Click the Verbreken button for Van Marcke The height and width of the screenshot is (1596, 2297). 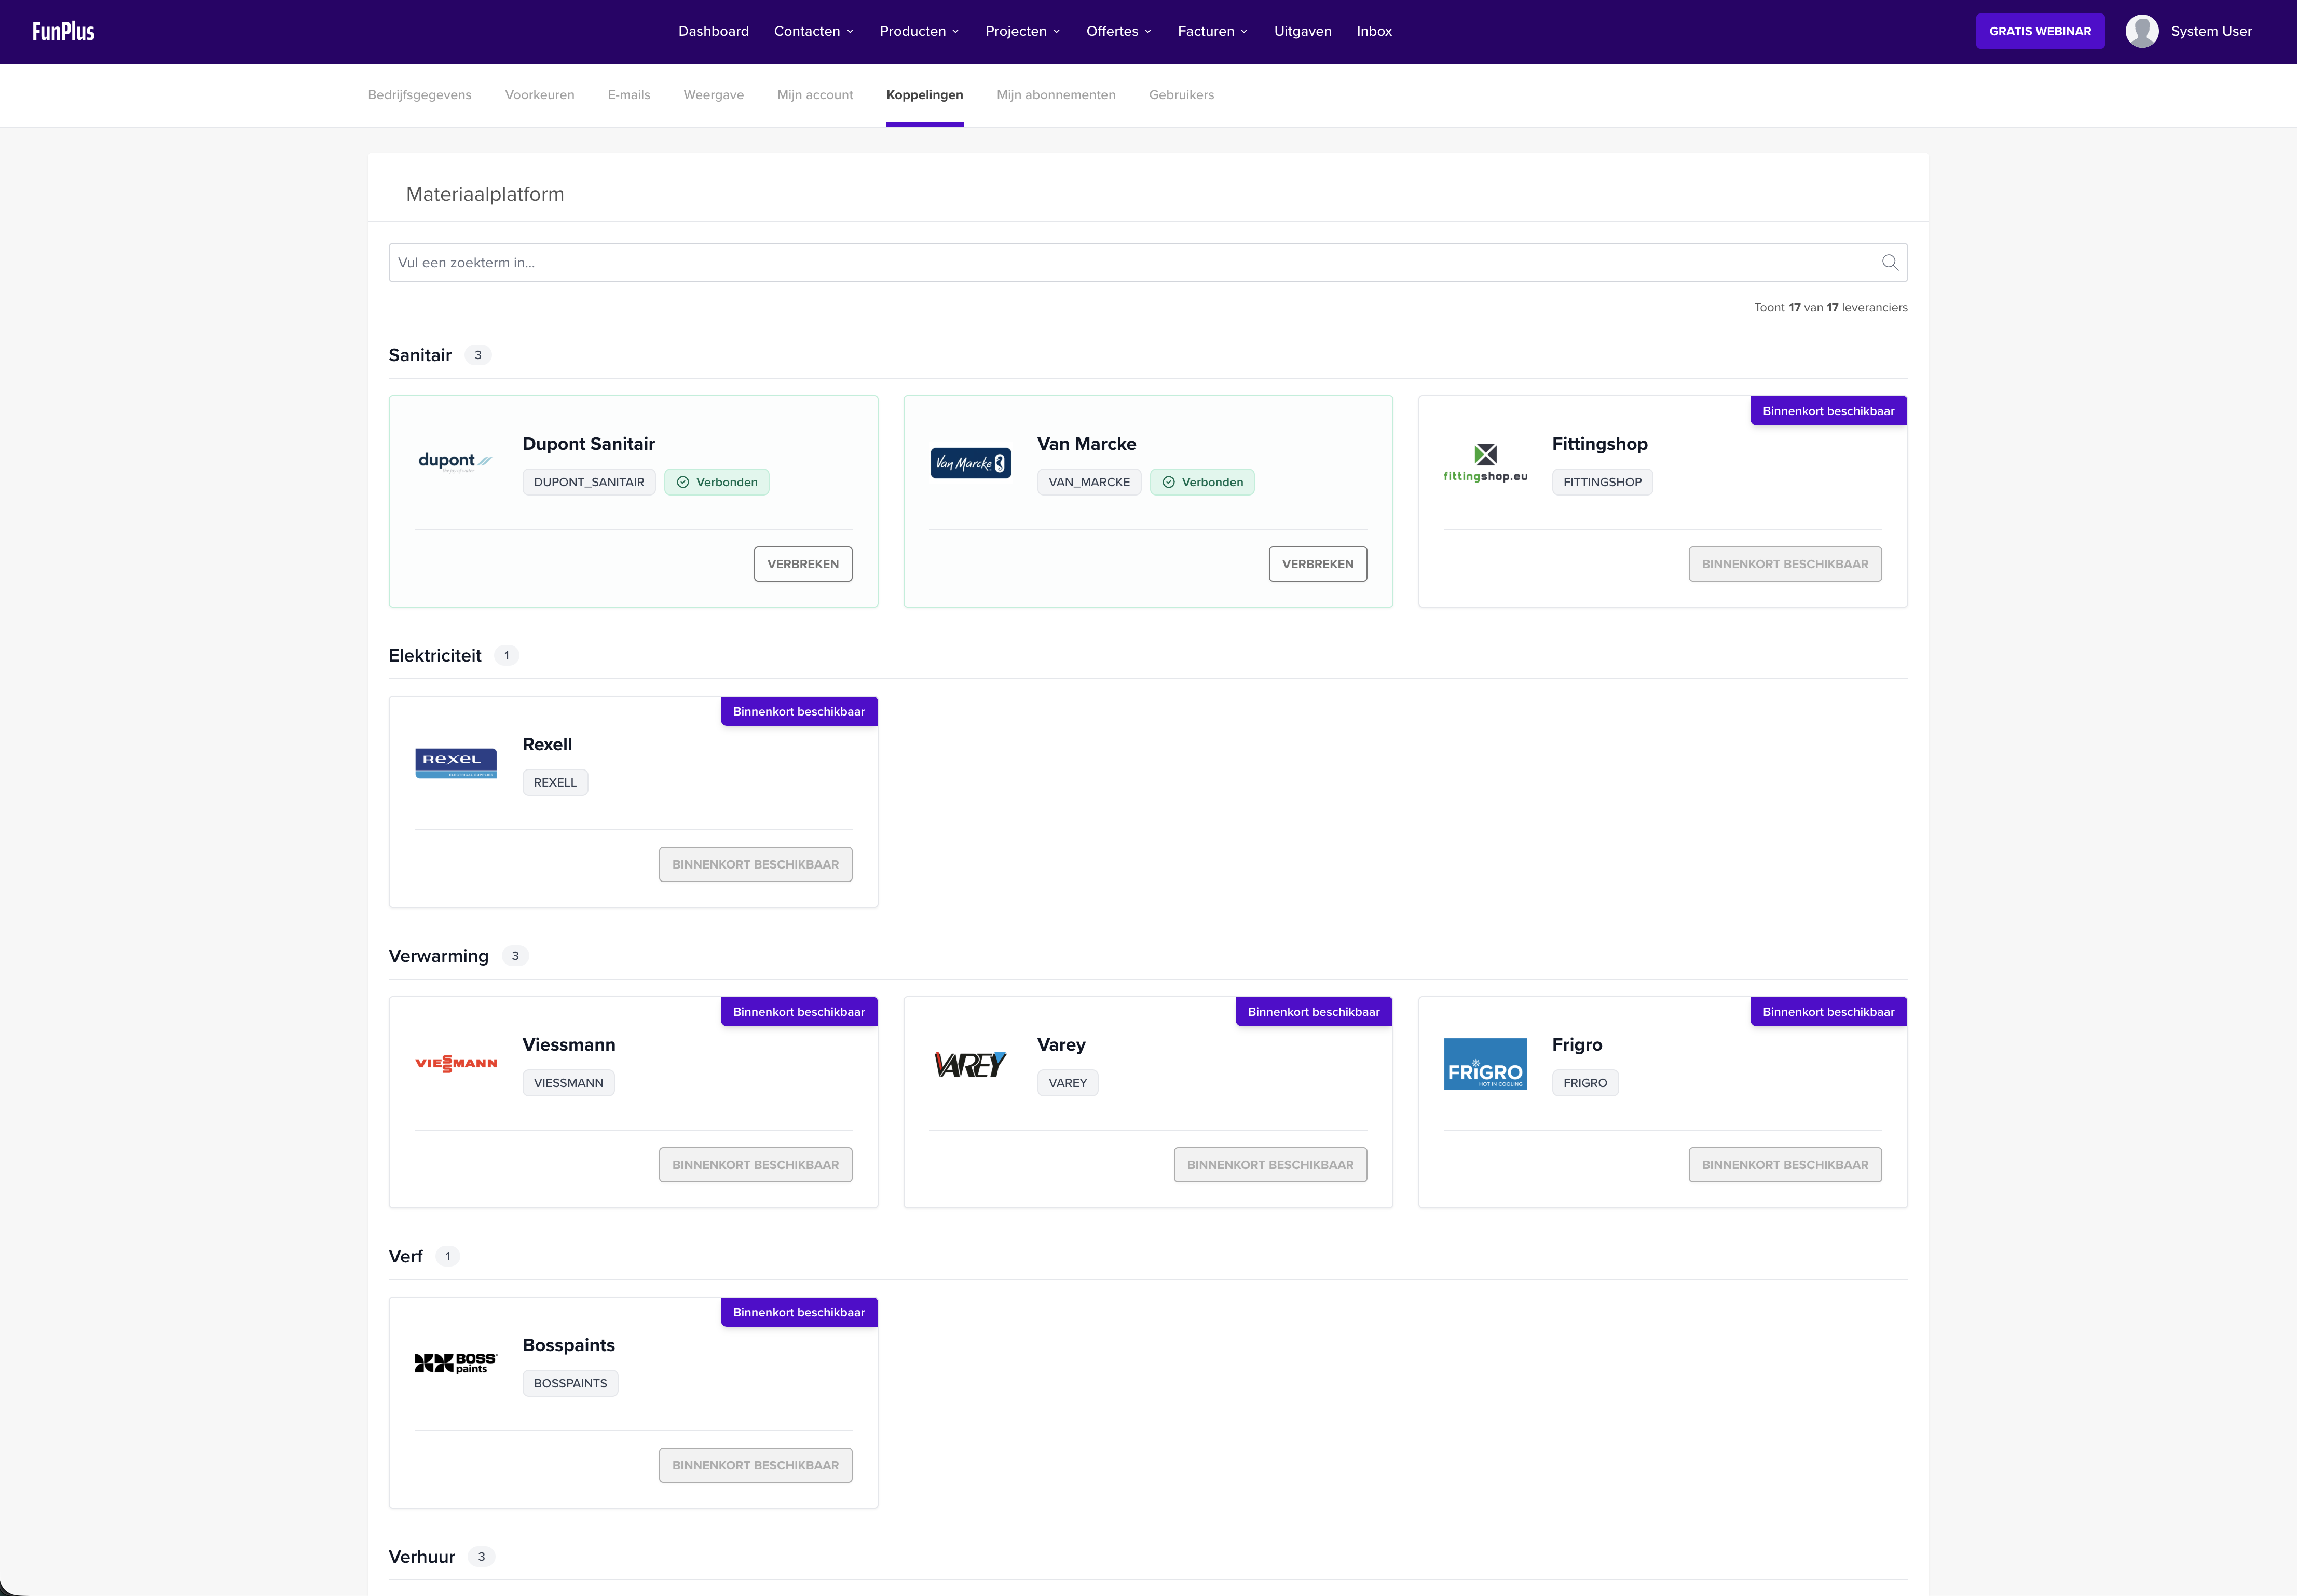(x=1317, y=564)
